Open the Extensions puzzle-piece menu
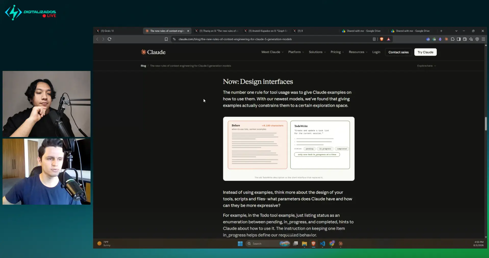Viewport: 489px width, 258px height. (x=453, y=39)
